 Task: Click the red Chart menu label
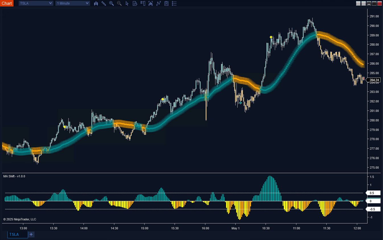point(7,3)
